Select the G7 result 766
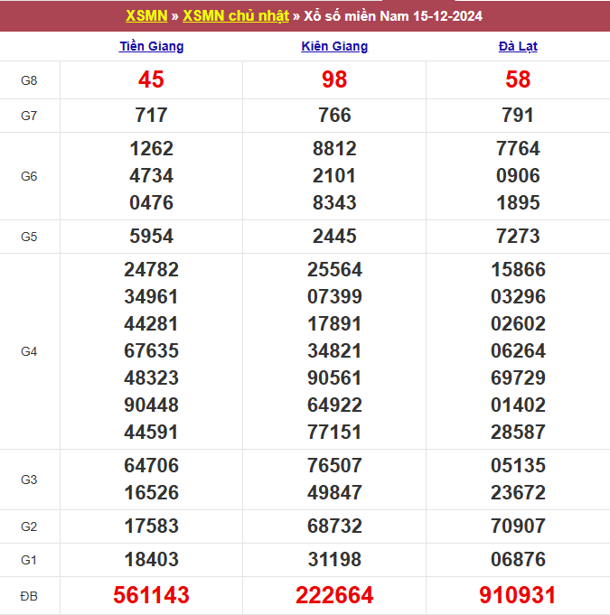This screenshot has height=615, width=610. pyautogui.click(x=334, y=116)
